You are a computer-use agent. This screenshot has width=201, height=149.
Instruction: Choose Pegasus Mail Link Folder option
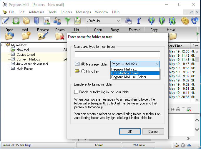click(135, 77)
